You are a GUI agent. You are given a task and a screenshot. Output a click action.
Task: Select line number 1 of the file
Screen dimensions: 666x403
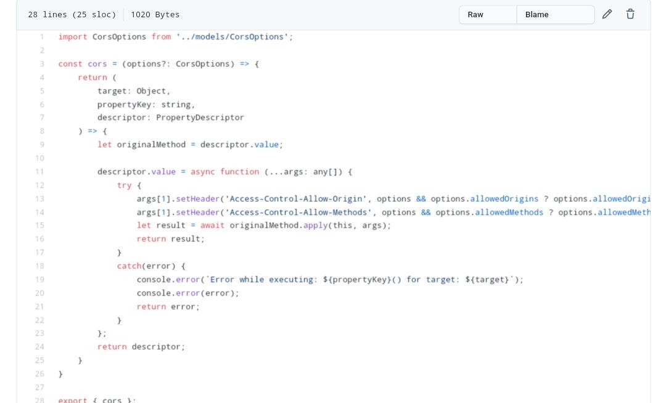click(41, 36)
